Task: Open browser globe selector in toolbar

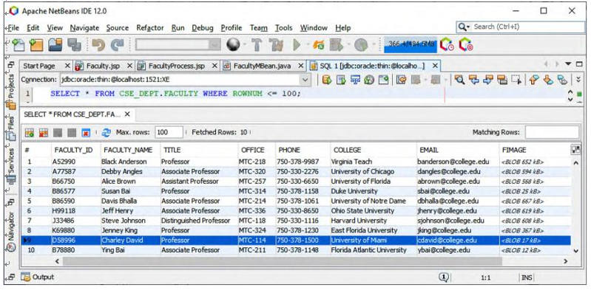Action: click(x=233, y=45)
